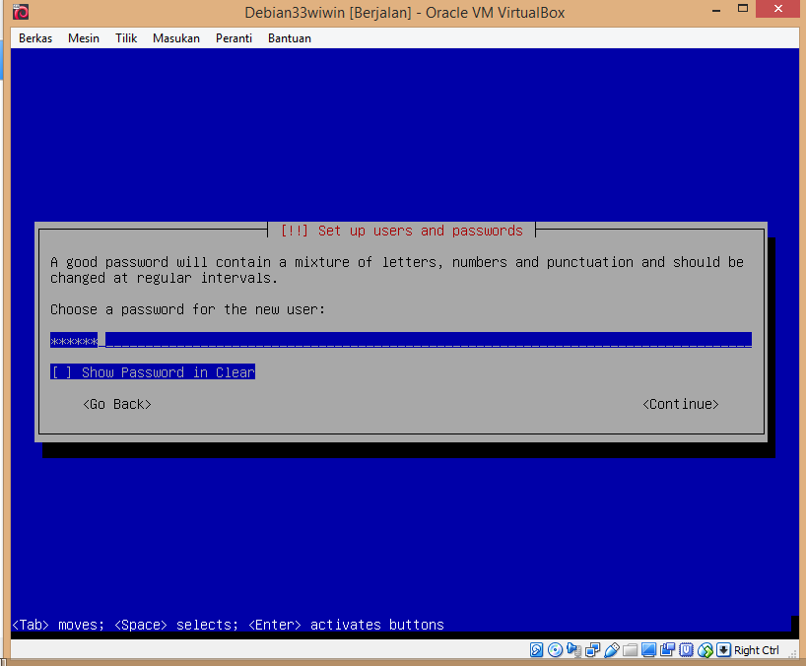Open the Peranti menu
The width and height of the screenshot is (806, 666).
(x=234, y=38)
